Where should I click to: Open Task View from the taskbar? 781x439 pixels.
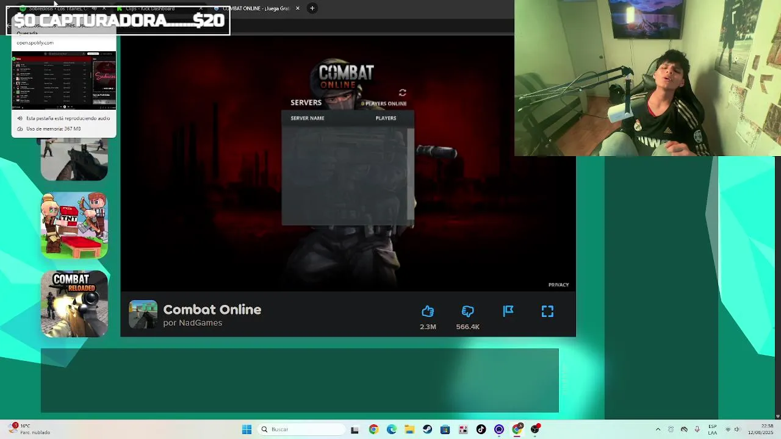pyautogui.click(x=355, y=429)
